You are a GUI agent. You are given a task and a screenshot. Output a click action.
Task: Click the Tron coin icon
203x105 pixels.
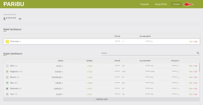(7, 94)
